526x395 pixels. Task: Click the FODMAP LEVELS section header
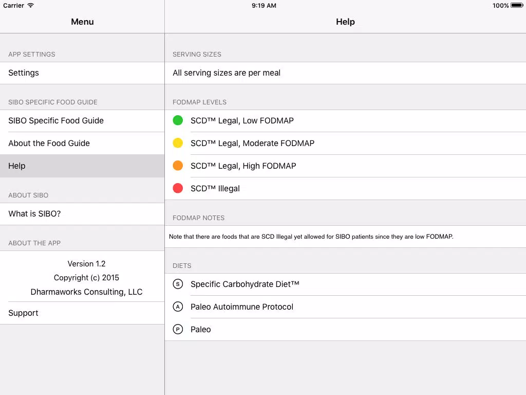click(199, 102)
